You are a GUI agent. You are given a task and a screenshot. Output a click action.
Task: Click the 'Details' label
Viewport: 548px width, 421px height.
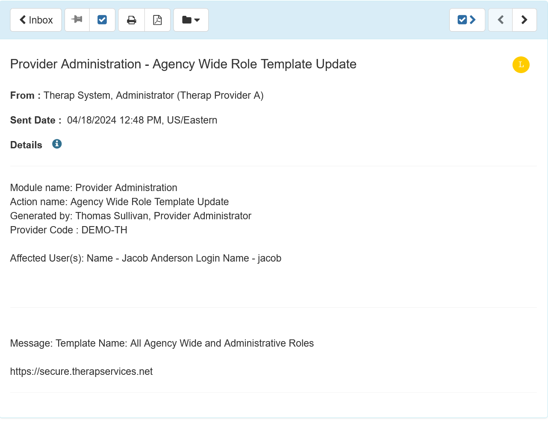click(26, 145)
